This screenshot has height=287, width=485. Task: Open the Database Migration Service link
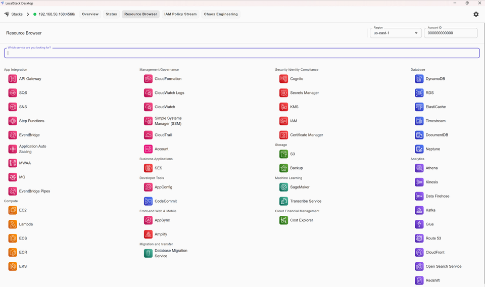(171, 253)
